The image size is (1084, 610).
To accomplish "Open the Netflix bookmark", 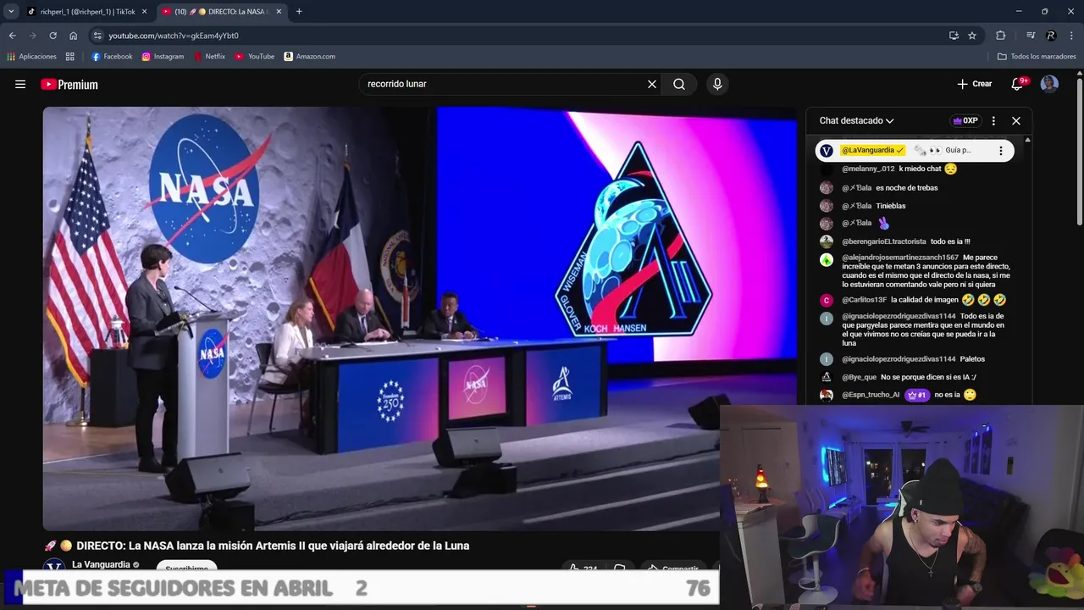I will pyautogui.click(x=209, y=57).
